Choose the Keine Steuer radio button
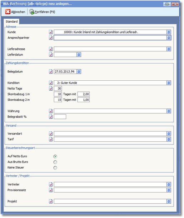Image resolution: width=184 pixels, height=218 pixels. pos(55,168)
